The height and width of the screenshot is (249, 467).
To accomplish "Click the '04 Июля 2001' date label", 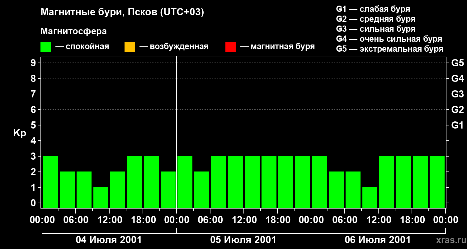I will 109,240.
